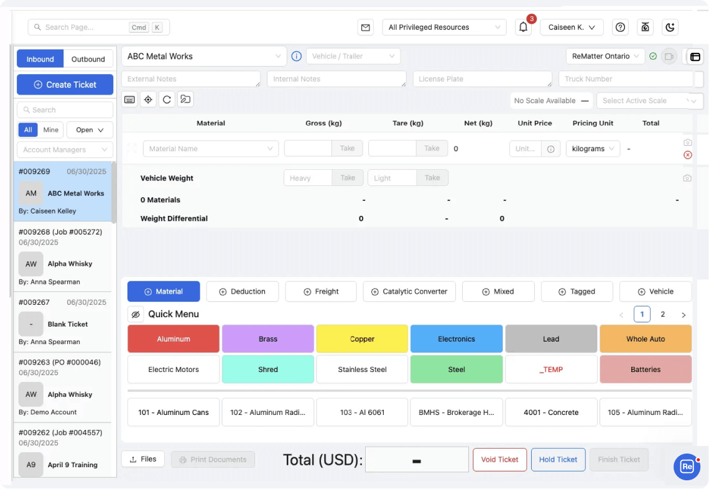Image resolution: width=709 pixels, height=489 pixels.
Task: Switch to the Outbound toggle
Action: [x=88, y=58]
